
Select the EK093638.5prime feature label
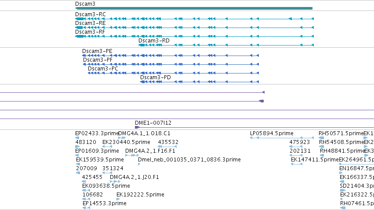pos(106,186)
